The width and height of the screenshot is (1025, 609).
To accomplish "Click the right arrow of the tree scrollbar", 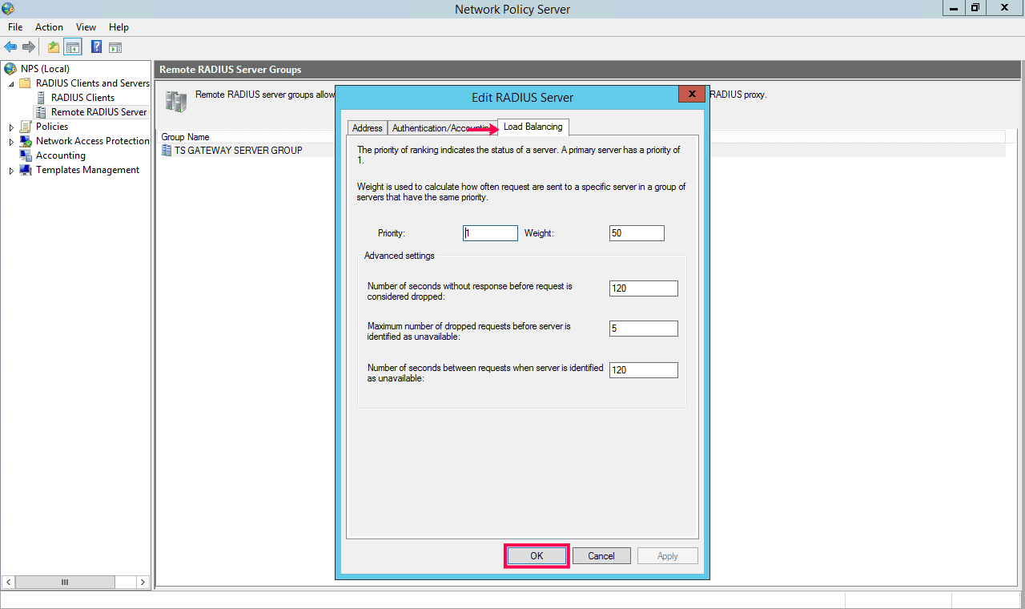I will point(143,582).
